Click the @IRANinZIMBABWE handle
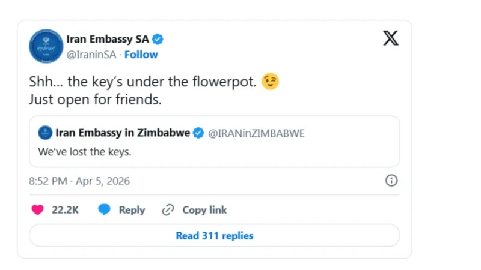Viewport: 481px width, 270px height. click(256, 133)
